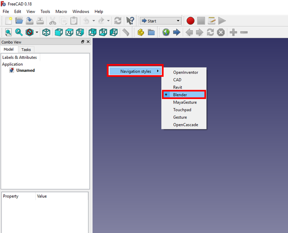Click grey browser Stop X icon
The image size is (288, 233).
click(221, 32)
